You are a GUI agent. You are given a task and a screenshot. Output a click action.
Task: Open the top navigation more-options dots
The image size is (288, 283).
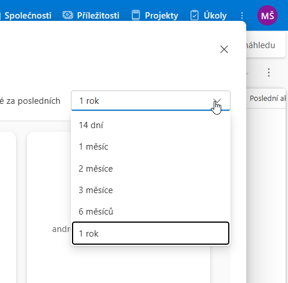coord(242,16)
